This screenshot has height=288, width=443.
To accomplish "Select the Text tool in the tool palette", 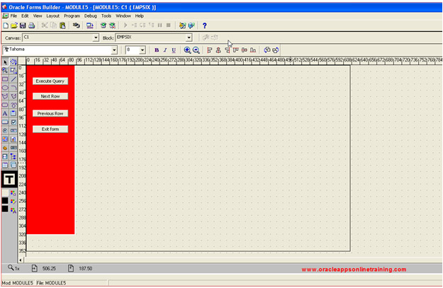I will coord(5,113).
